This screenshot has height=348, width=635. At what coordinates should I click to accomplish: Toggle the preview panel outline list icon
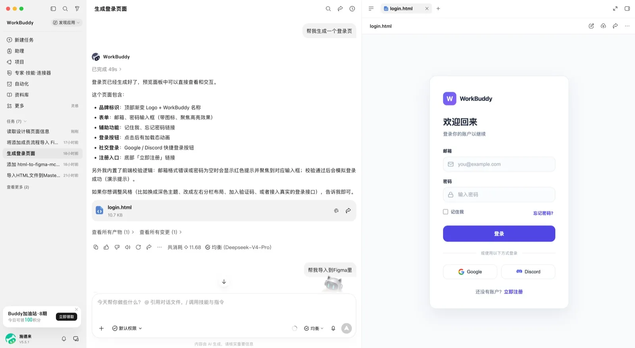coord(371,9)
